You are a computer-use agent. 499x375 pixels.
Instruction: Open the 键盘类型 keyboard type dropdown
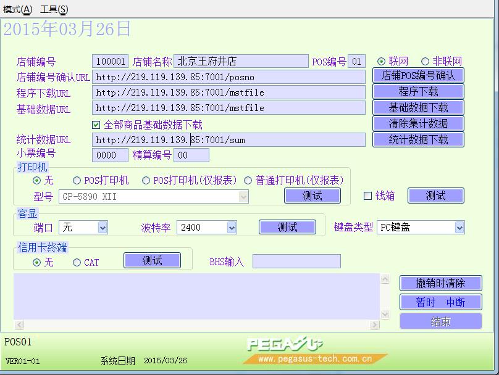tap(459, 228)
